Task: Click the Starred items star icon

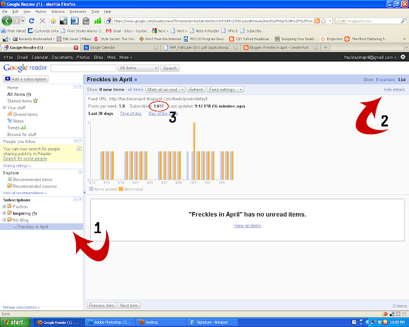Action: pos(36,101)
